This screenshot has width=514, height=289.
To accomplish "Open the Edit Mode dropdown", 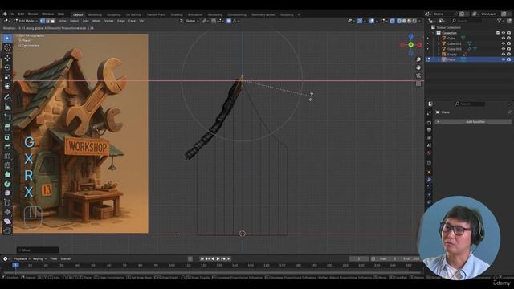I will click(x=26, y=21).
